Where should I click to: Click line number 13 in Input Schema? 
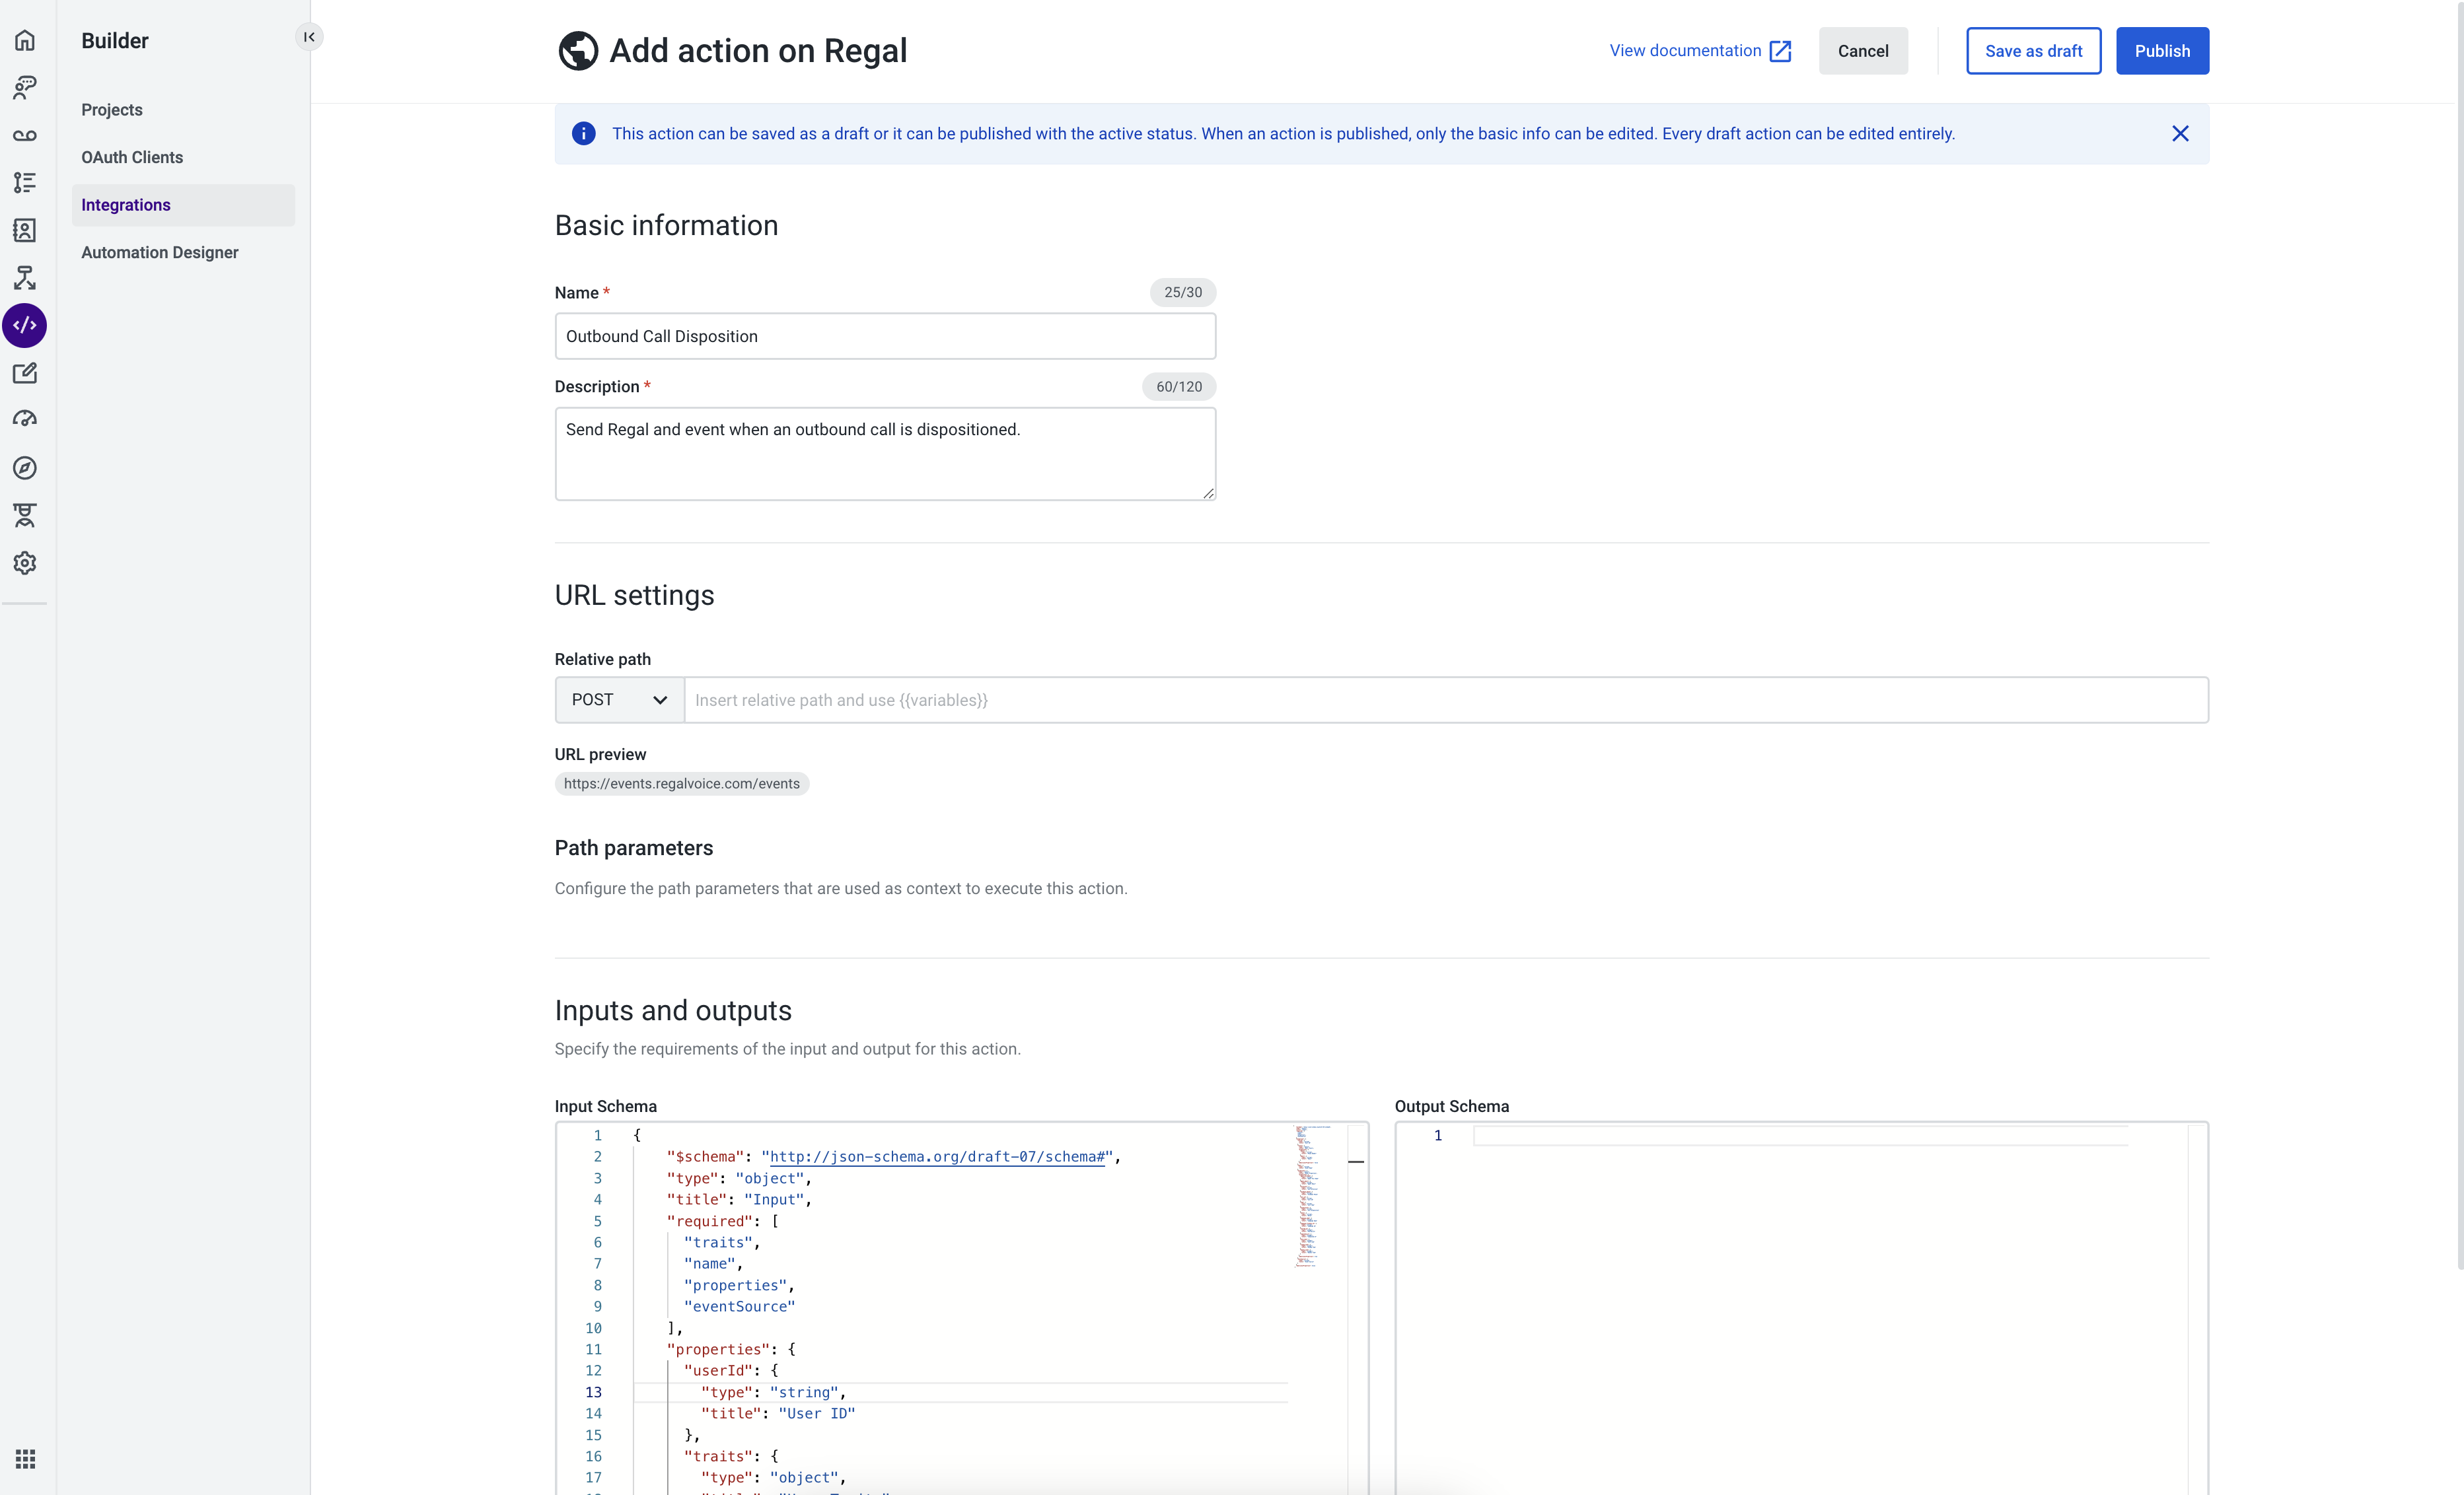(x=593, y=1392)
